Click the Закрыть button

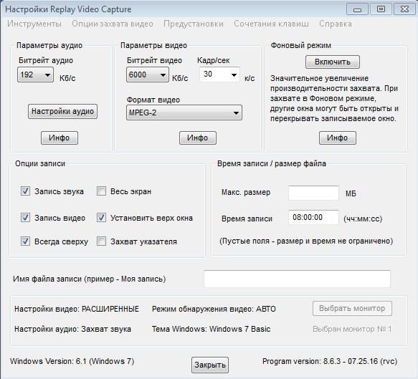(x=210, y=365)
